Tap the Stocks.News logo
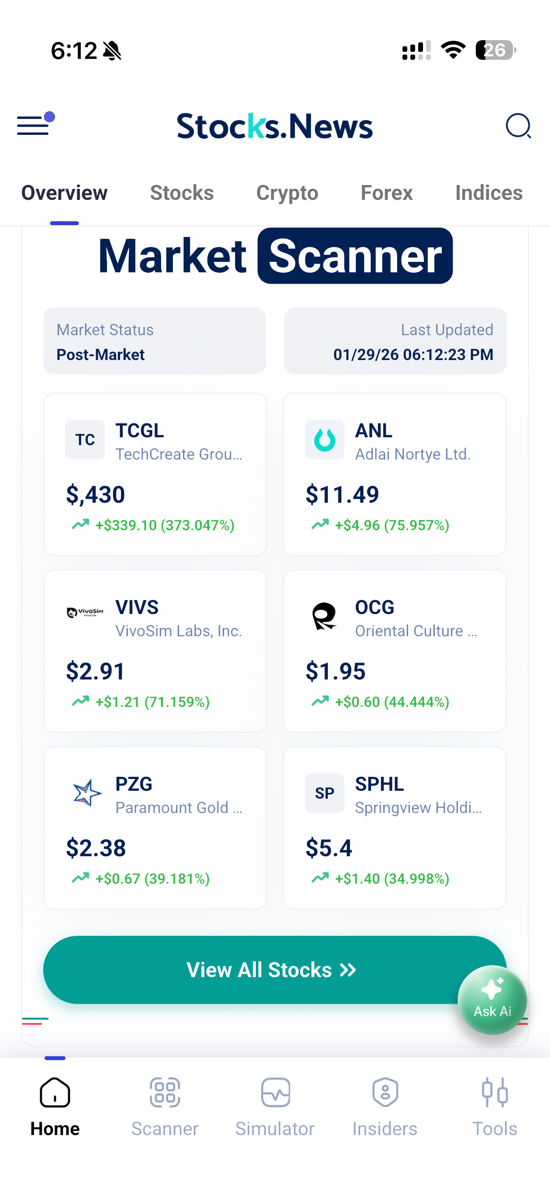 click(275, 126)
